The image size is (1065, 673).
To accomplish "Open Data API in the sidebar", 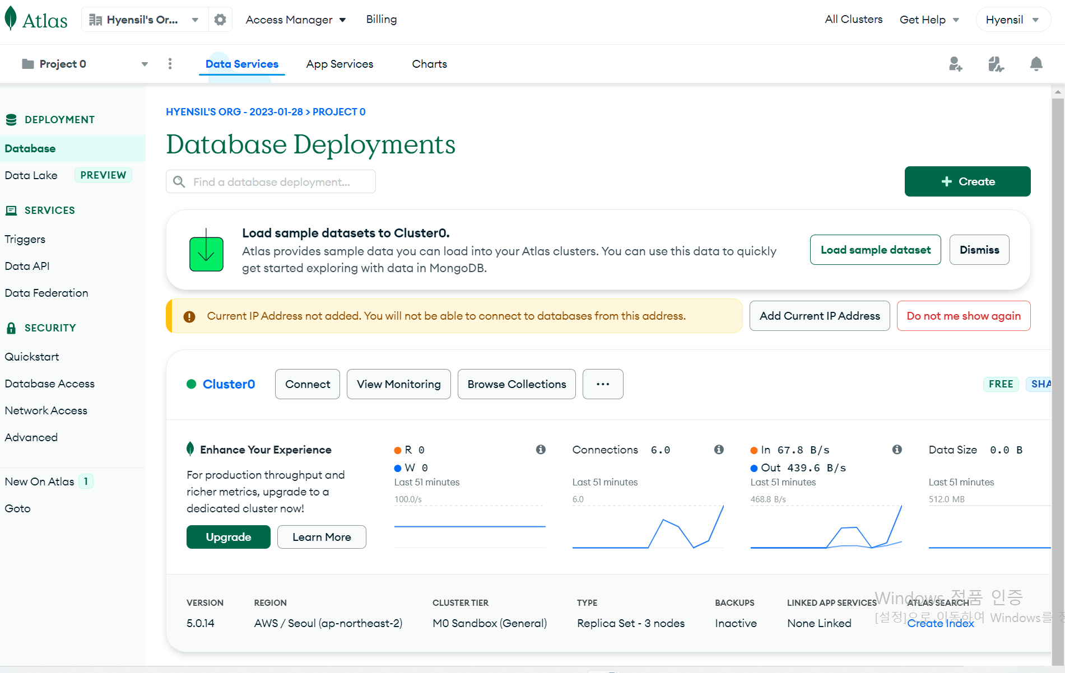I will [27, 266].
